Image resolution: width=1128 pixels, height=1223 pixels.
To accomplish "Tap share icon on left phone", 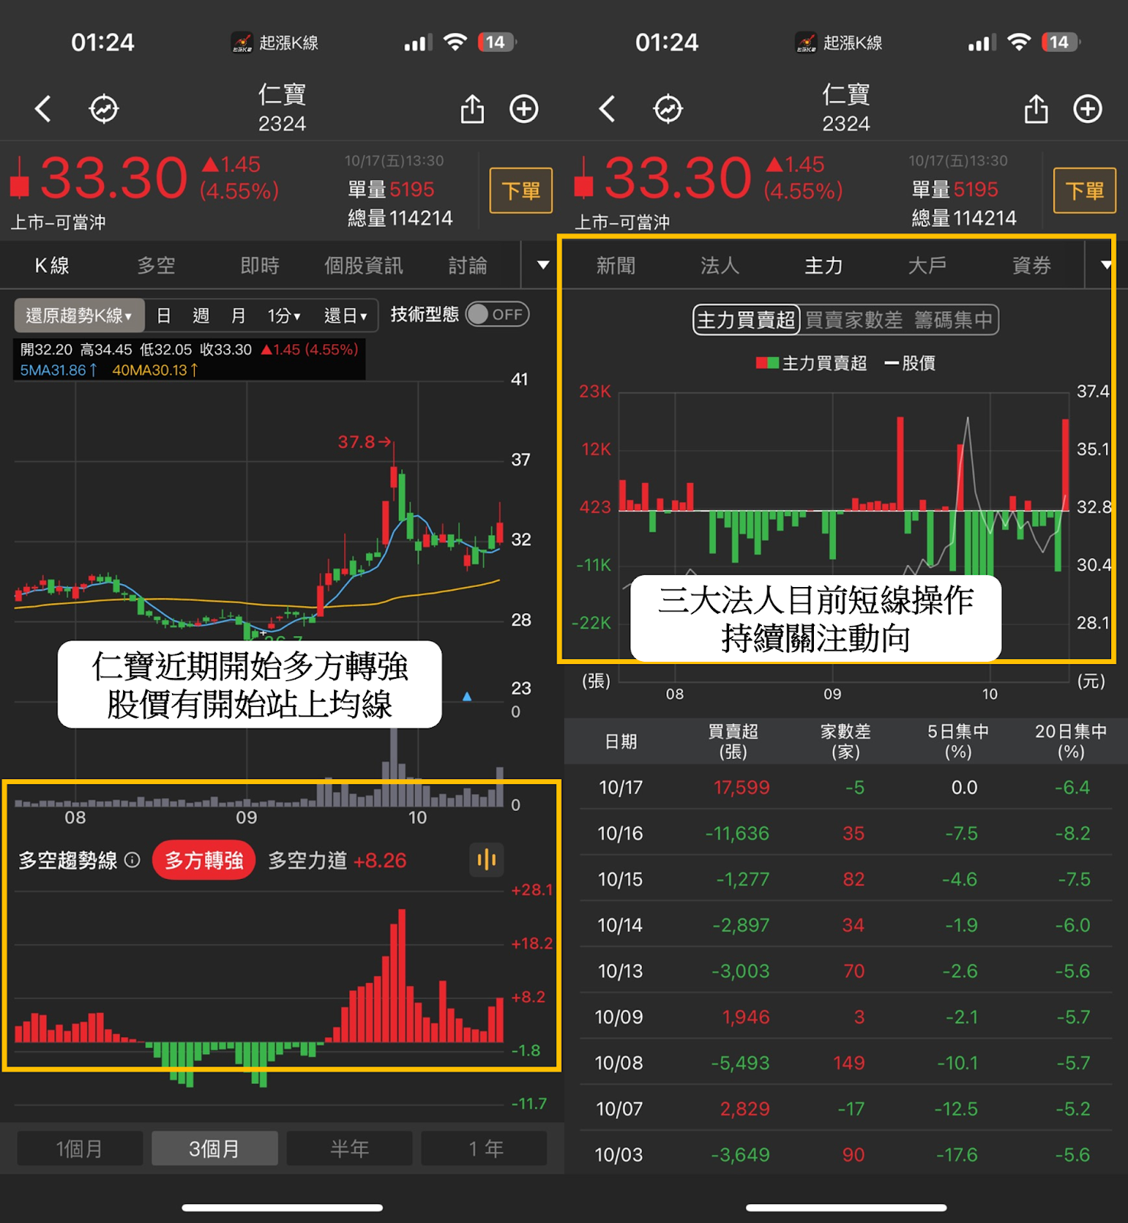I will [472, 109].
